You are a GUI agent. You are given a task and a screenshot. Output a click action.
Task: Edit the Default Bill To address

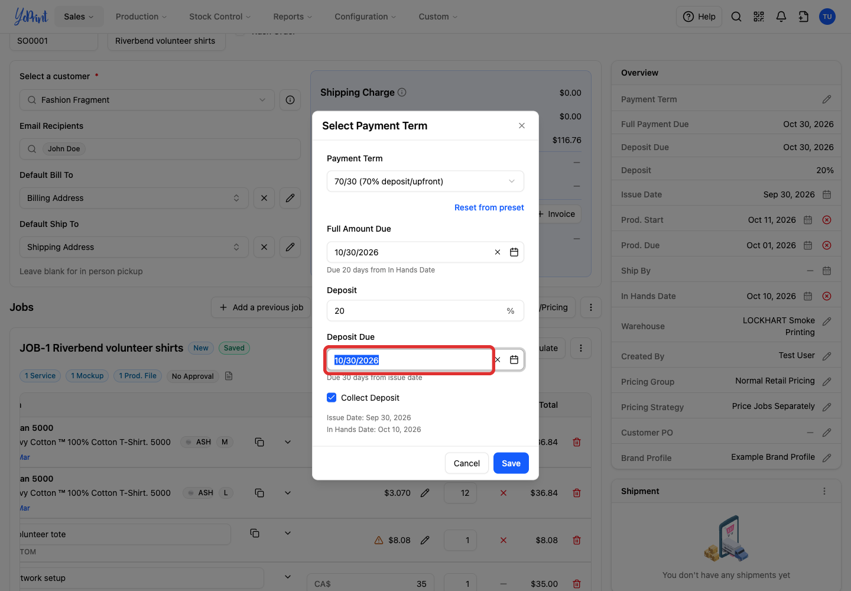(290, 198)
